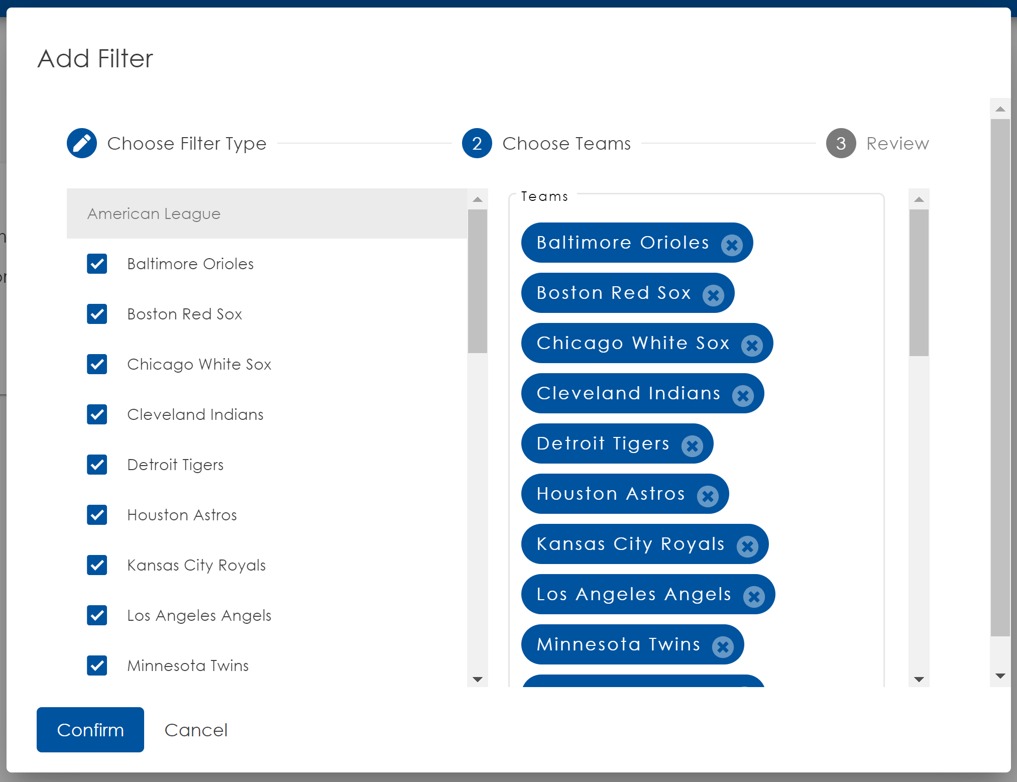This screenshot has height=782, width=1017.
Task: Click the Cancel button
Action: click(x=196, y=730)
